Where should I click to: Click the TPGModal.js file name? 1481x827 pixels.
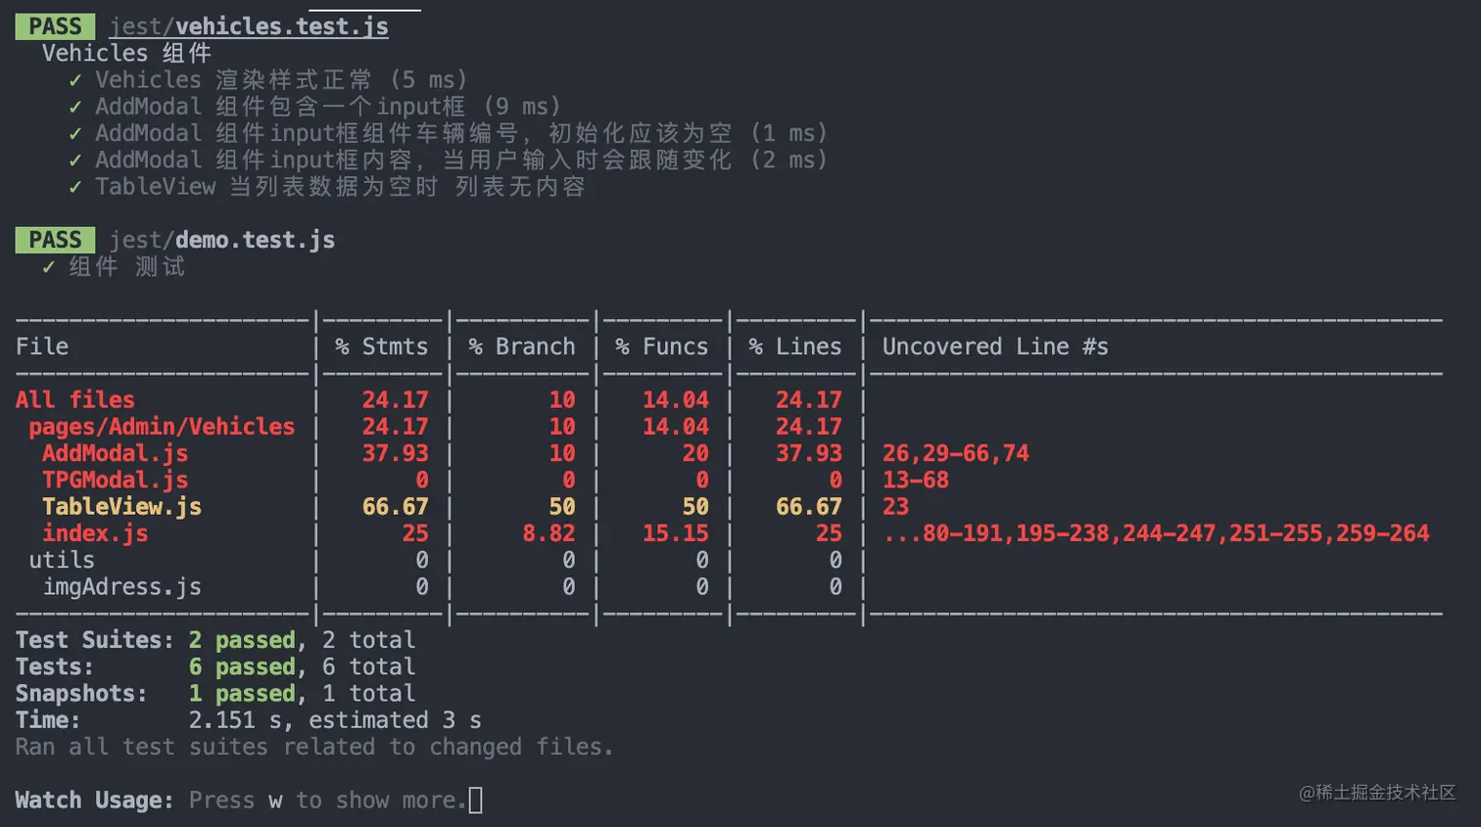tap(115, 480)
